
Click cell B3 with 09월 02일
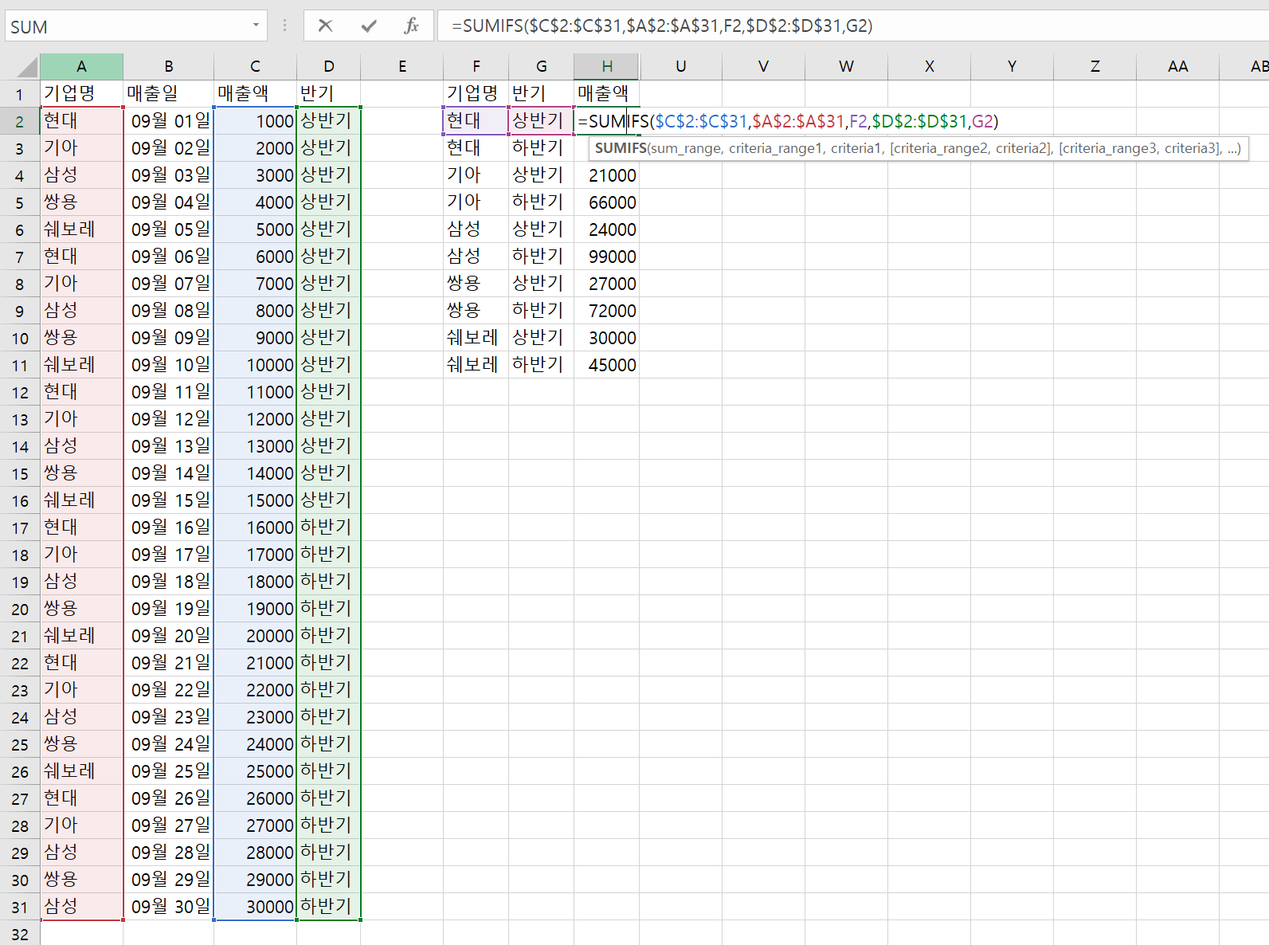pos(169,148)
